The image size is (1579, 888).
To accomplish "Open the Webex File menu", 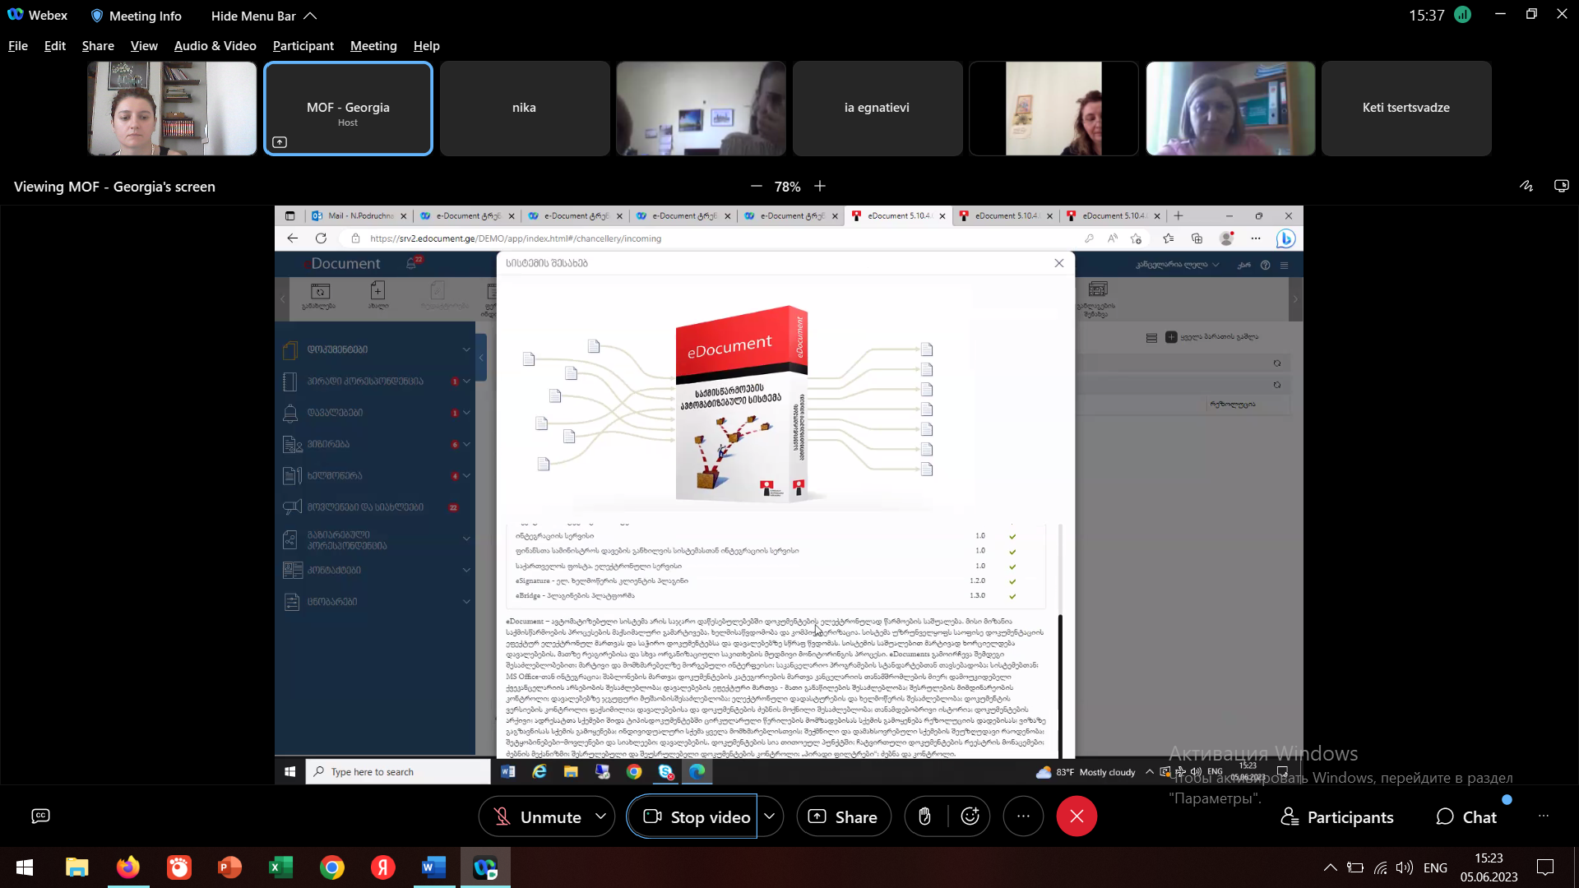I will click(18, 46).
